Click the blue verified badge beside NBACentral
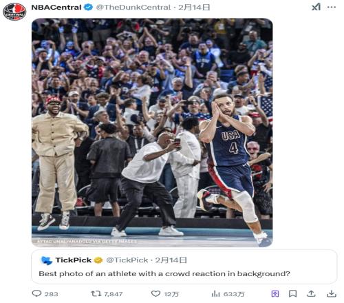The width and height of the screenshot is (344, 303). [88, 7]
